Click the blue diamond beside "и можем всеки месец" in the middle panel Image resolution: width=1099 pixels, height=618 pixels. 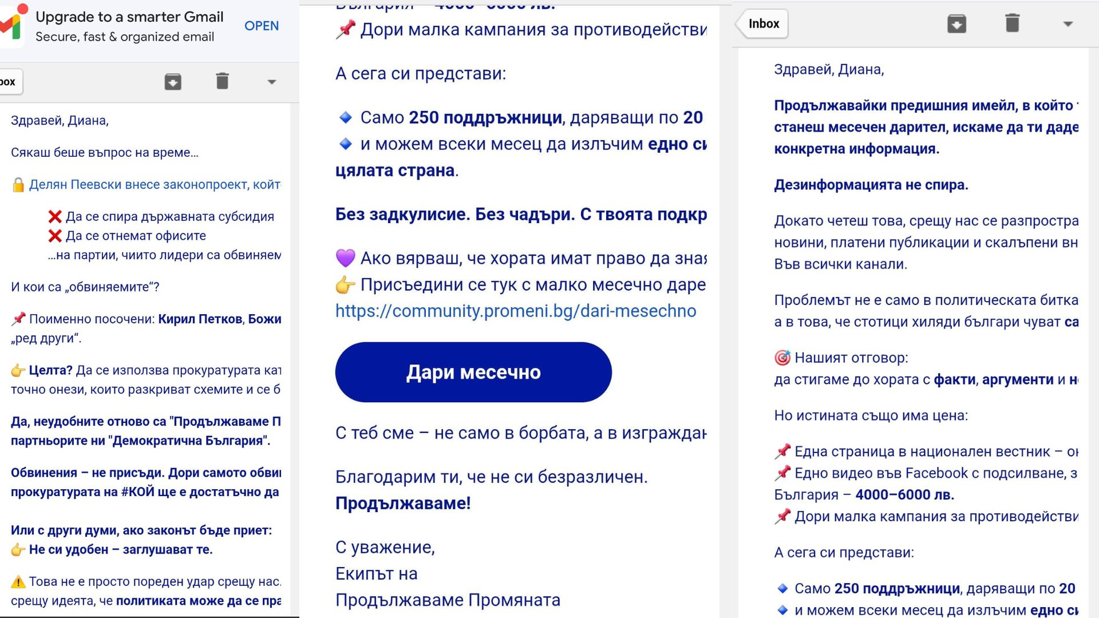point(346,144)
